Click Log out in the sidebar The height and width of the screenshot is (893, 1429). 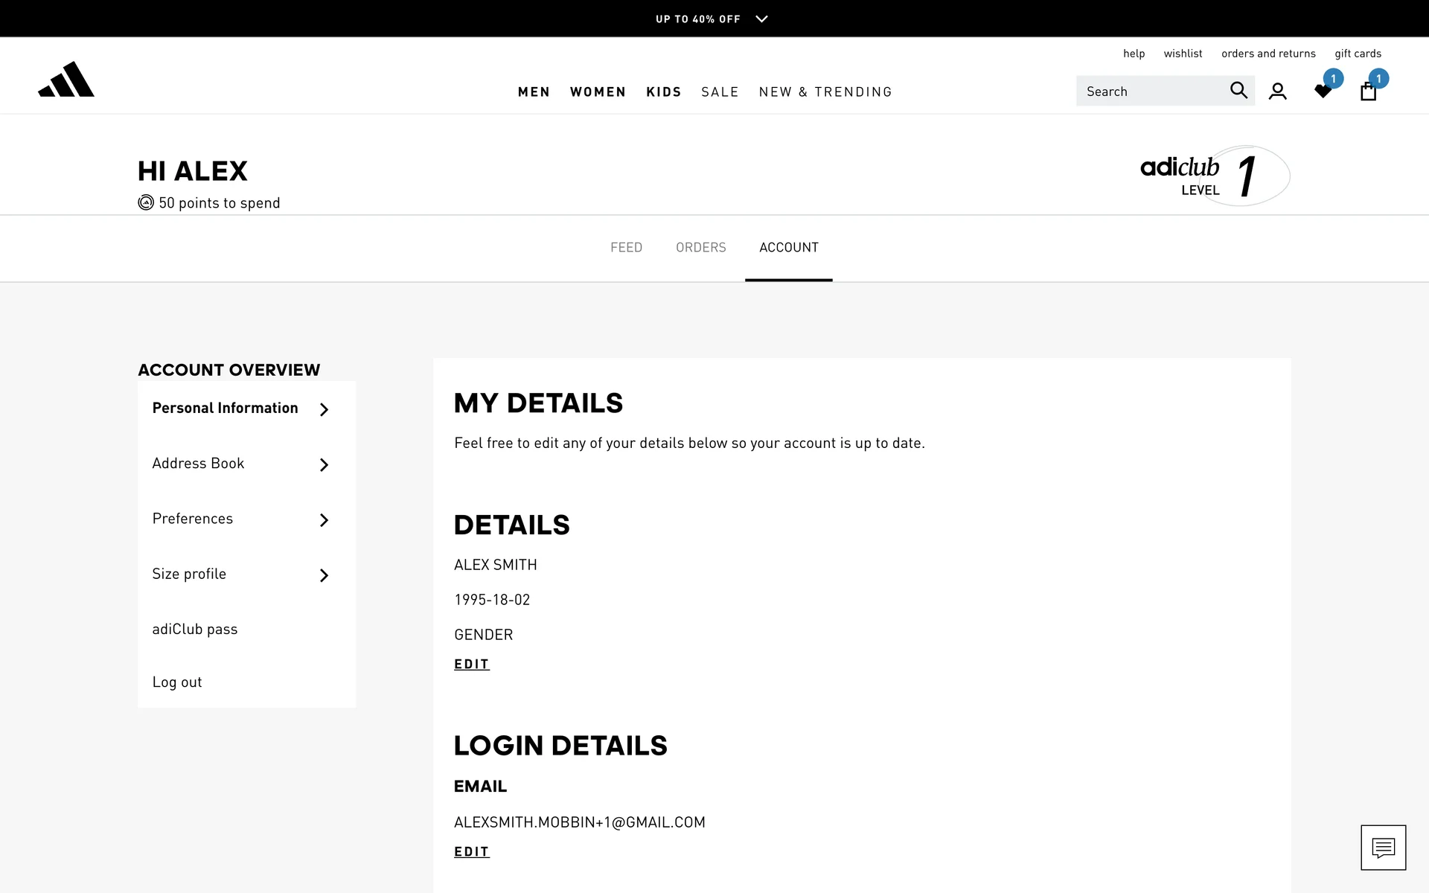pos(177,682)
